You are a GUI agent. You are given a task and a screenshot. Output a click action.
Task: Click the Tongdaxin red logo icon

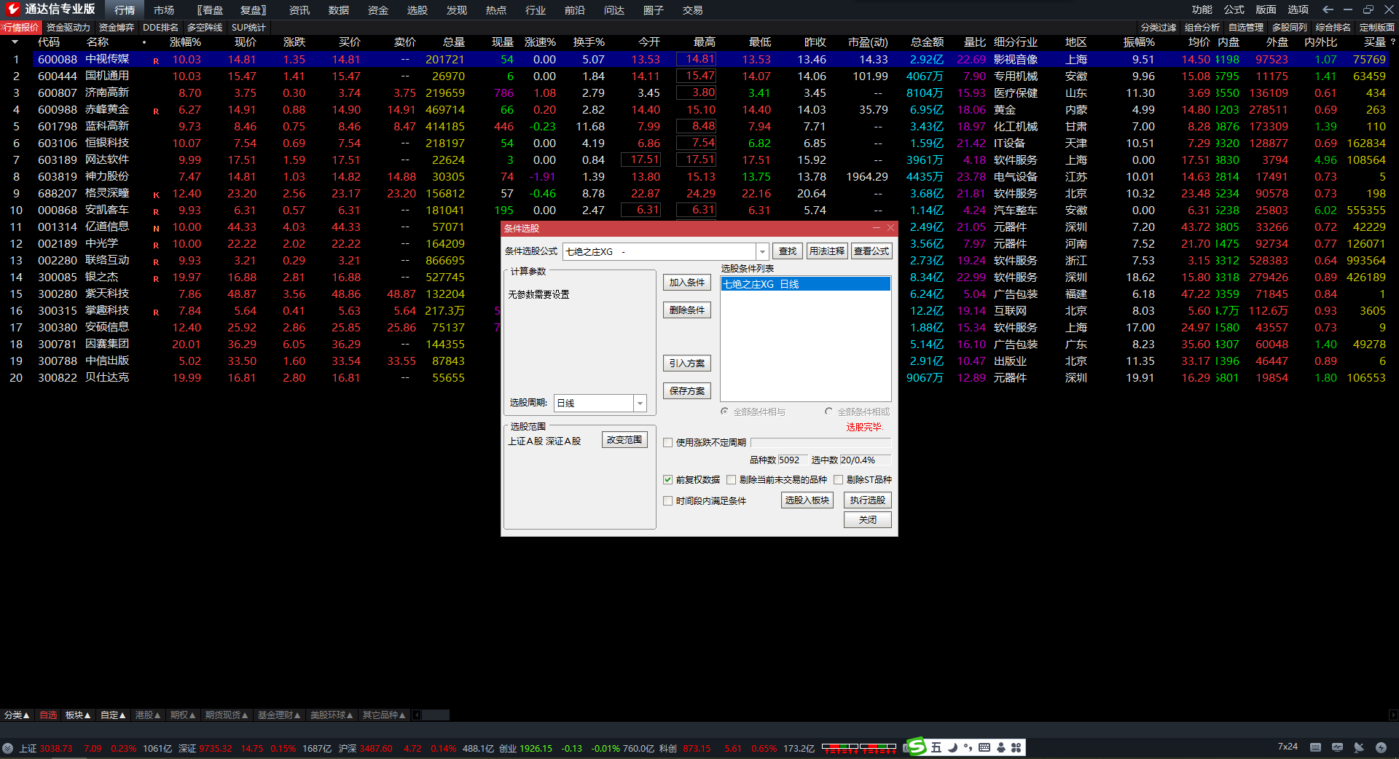tap(12, 9)
